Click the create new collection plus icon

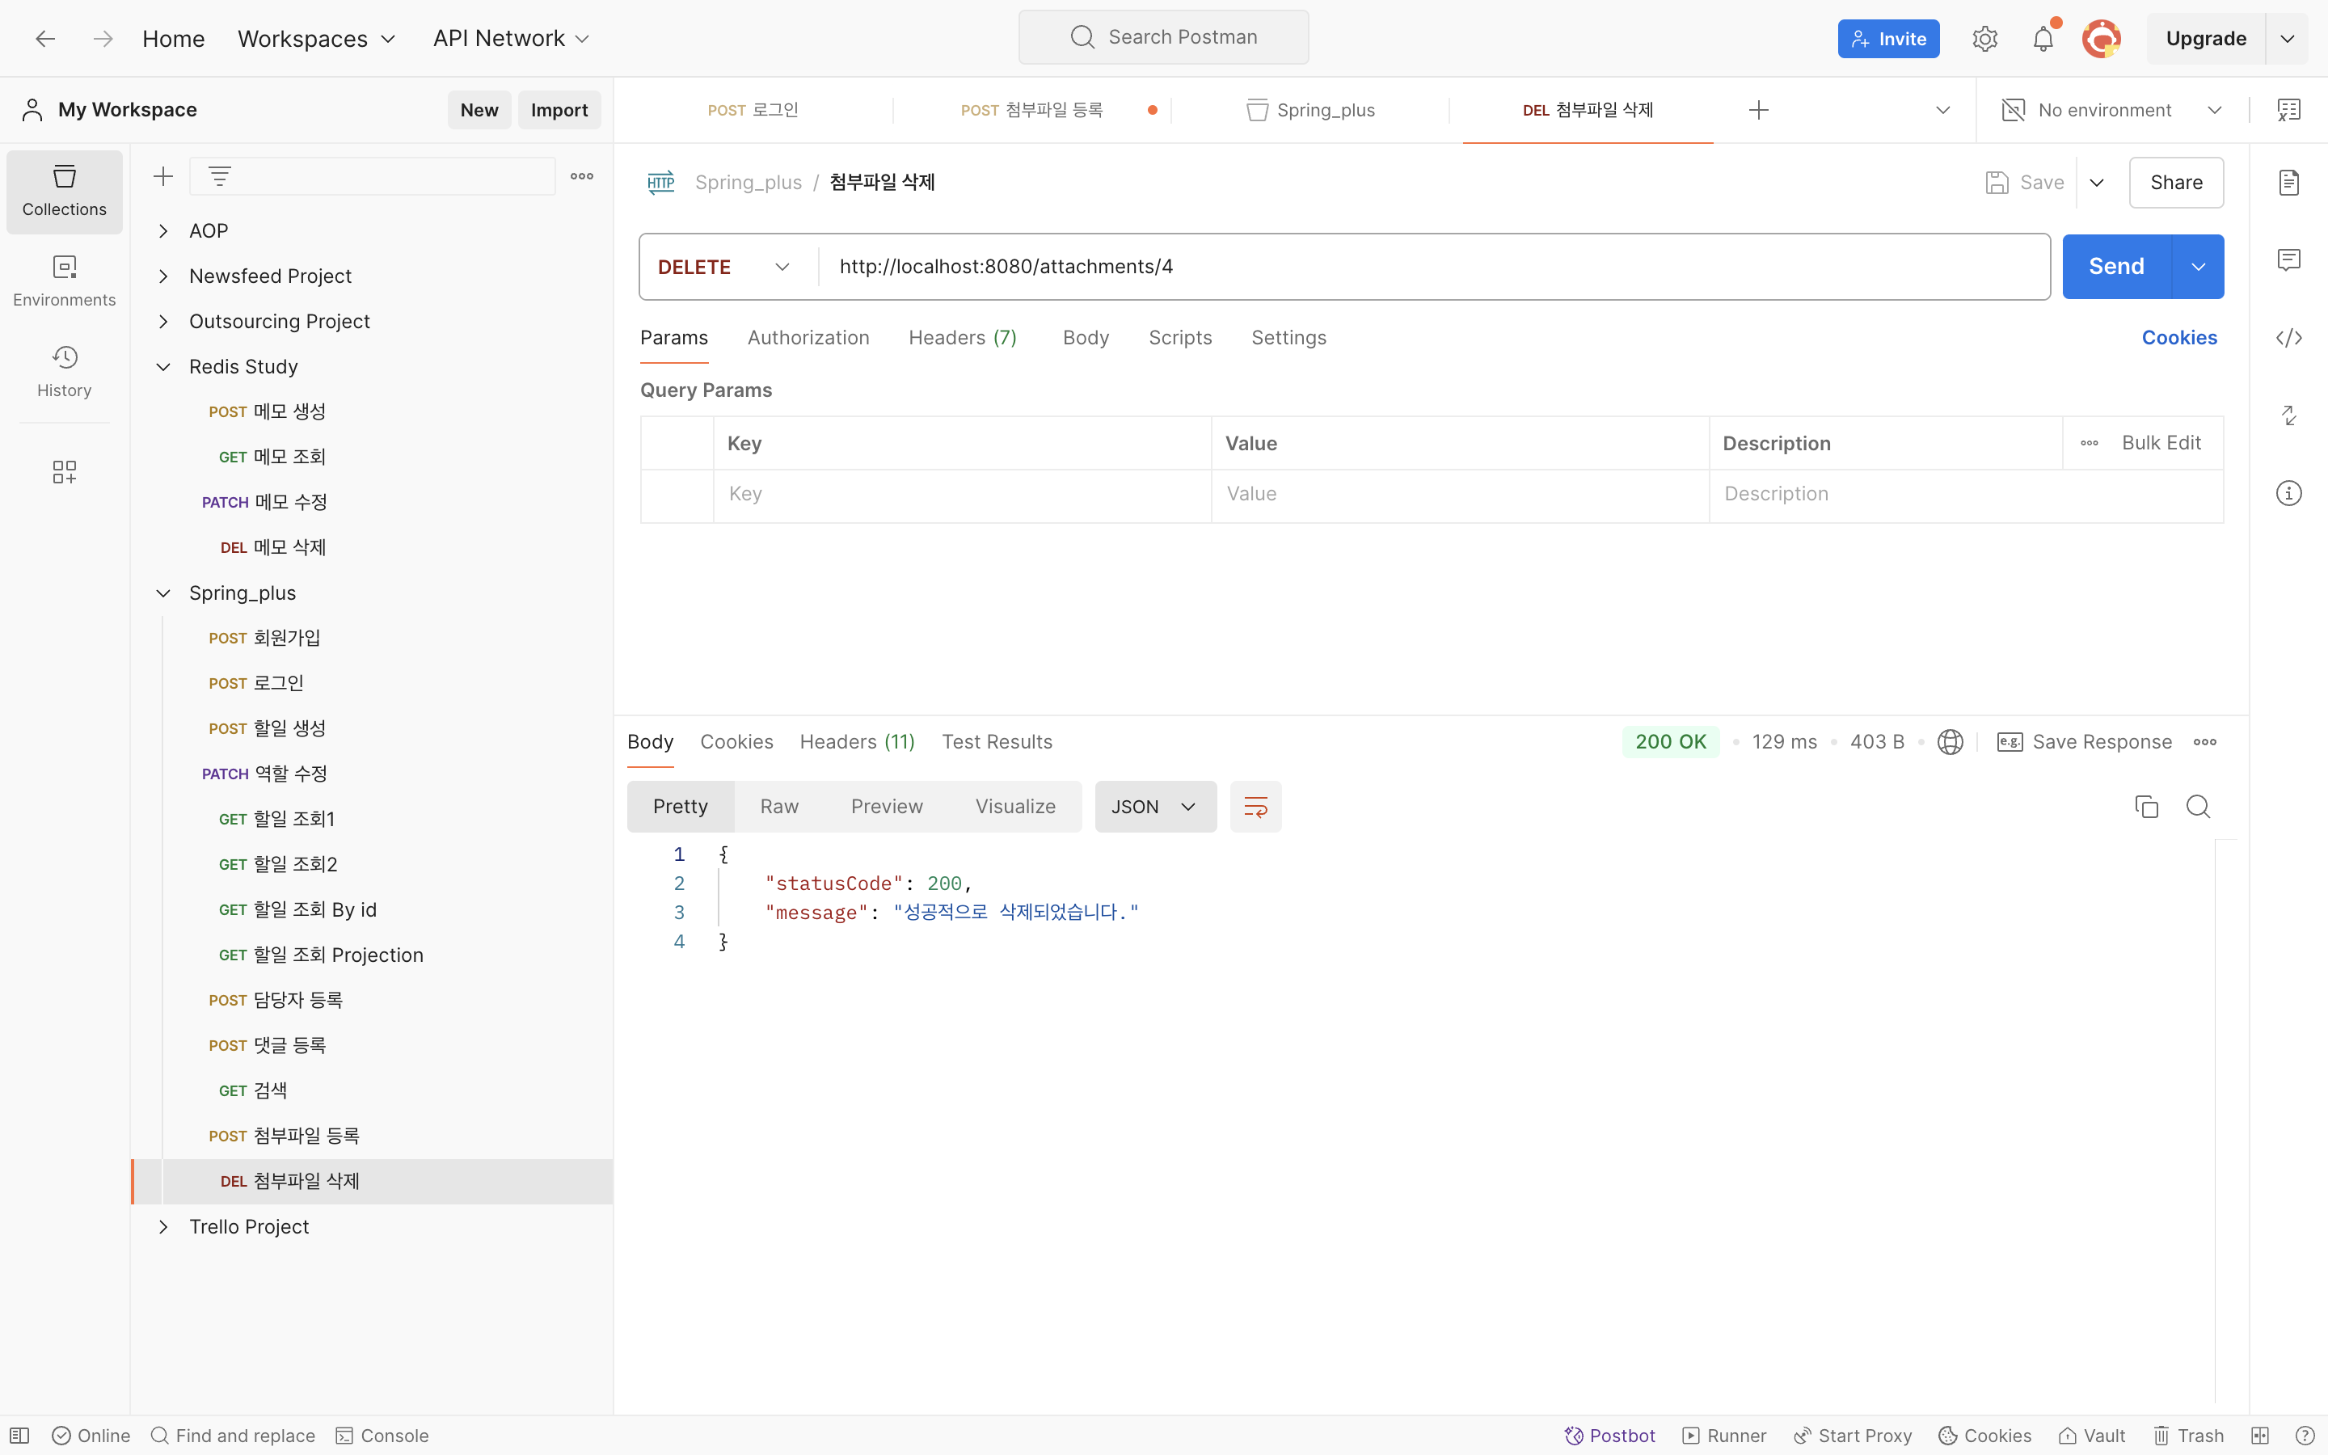[x=163, y=176]
